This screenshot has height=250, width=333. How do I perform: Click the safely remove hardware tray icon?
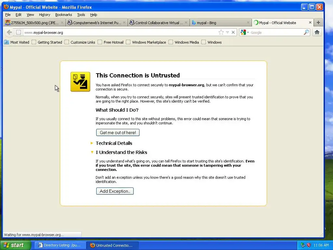pos(303,245)
